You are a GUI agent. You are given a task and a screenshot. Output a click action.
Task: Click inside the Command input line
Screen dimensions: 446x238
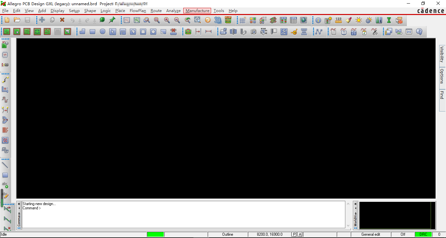click(x=98, y=208)
